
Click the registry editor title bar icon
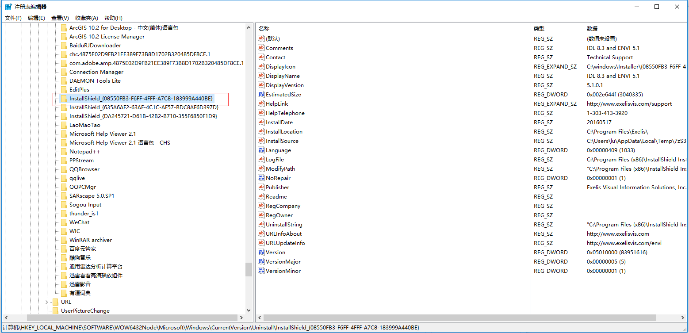(8, 7)
